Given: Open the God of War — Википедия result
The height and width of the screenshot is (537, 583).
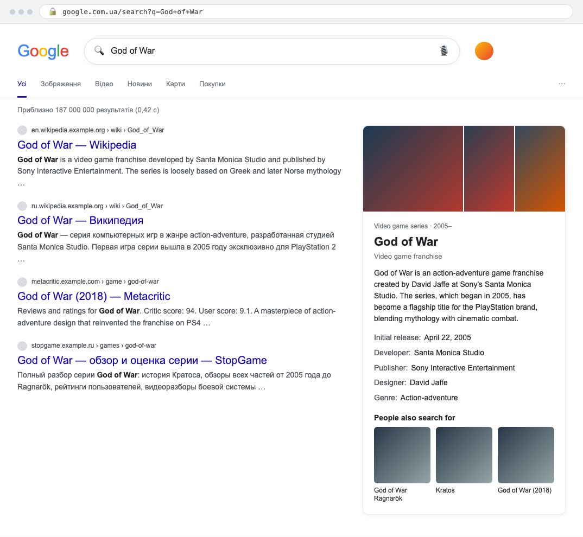Looking at the screenshot, I should [80, 220].
